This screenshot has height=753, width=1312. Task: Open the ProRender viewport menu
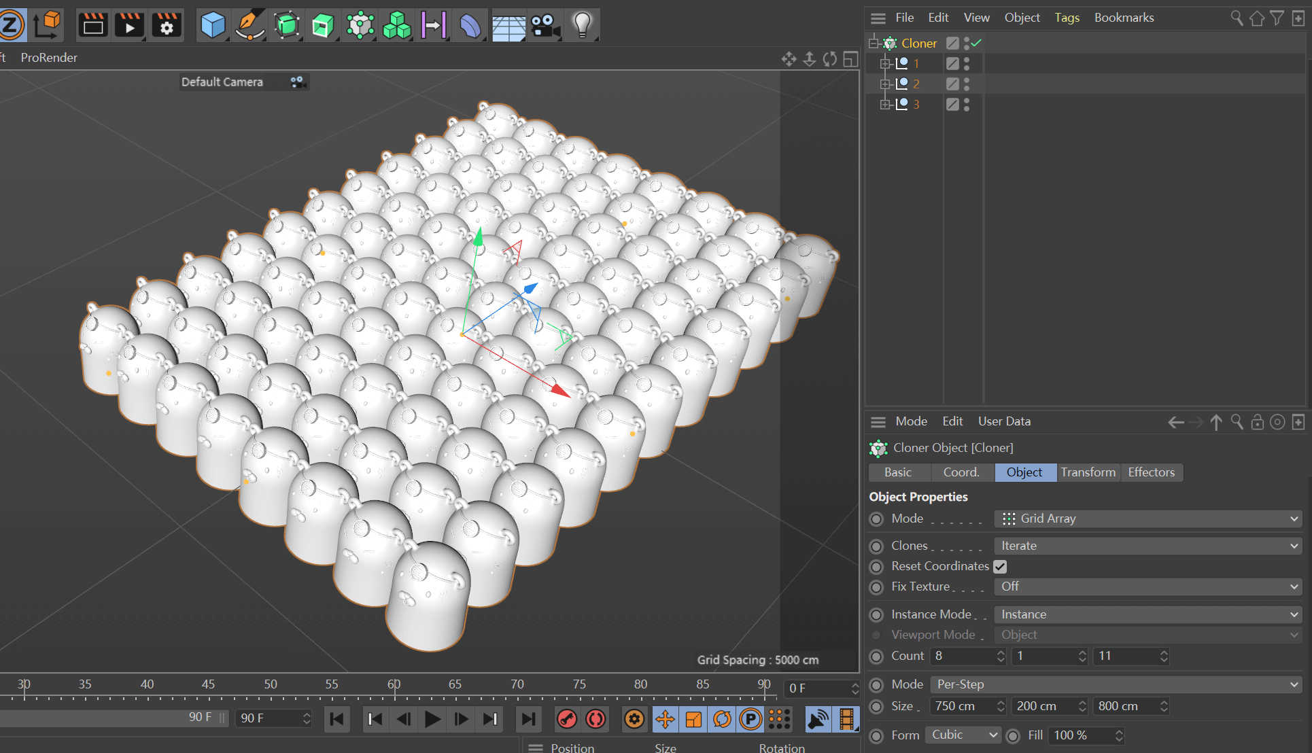49,58
